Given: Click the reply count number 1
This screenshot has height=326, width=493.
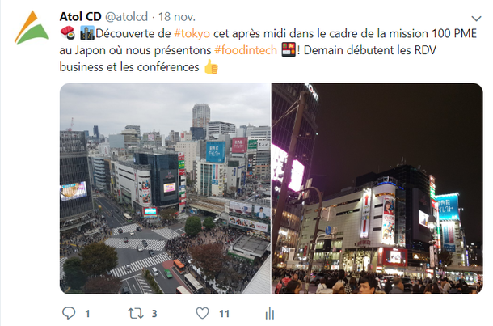Looking at the screenshot, I should tap(87, 314).
